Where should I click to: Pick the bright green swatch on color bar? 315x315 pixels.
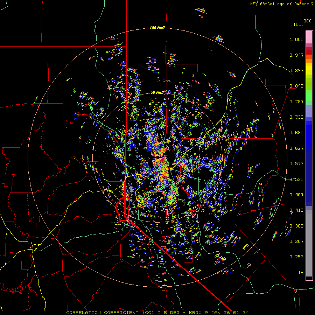[x=309, y=96]
